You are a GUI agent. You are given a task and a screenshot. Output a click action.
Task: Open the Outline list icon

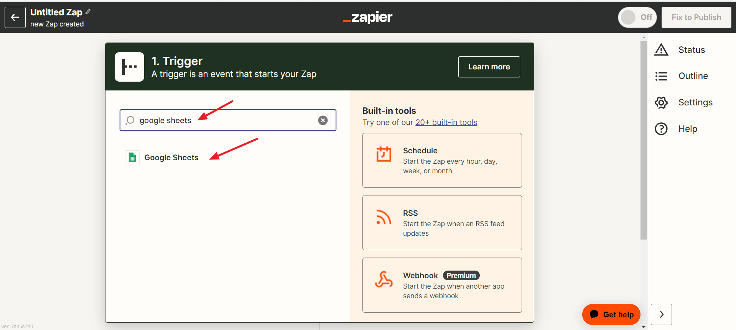pyautogui.click(x=661, y=76)
